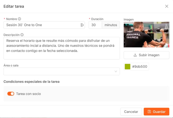Click the minutos unit box beside duration
This screenshot has width=173, height=118.
tap(111, 25)
